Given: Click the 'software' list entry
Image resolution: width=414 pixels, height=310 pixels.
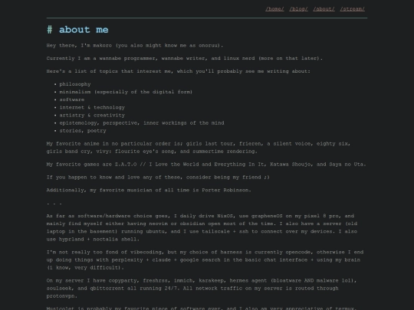Looking at the screenshot, I should tap(72, 100).
